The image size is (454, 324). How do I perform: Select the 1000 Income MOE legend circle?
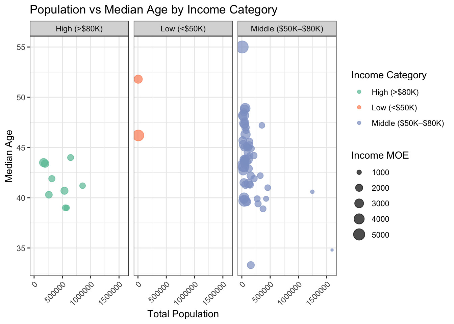[x=359, y=172]
